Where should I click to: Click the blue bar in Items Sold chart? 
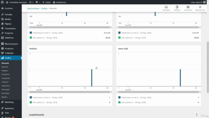point(180,78)
